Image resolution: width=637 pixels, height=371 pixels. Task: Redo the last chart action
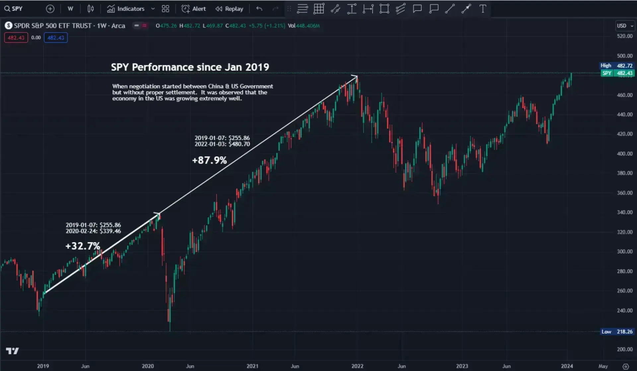tap(275, 9)
